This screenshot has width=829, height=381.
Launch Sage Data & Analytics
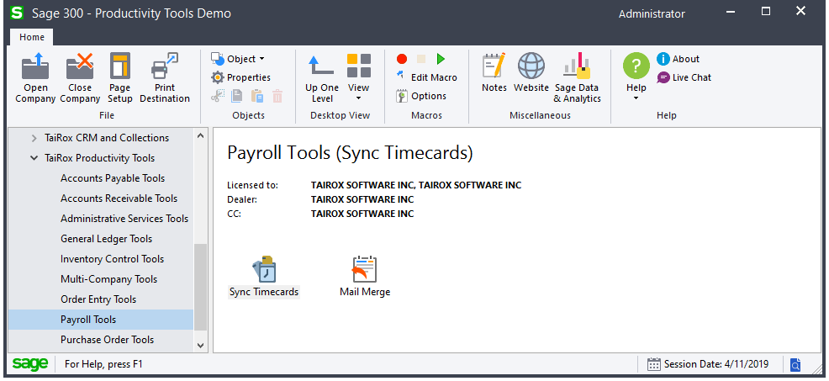(577, 78)
